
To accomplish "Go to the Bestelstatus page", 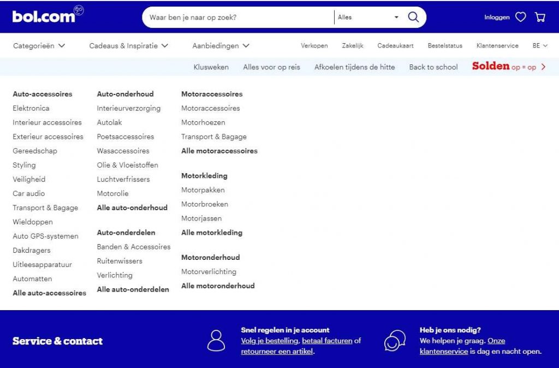I will coord(445,46).
